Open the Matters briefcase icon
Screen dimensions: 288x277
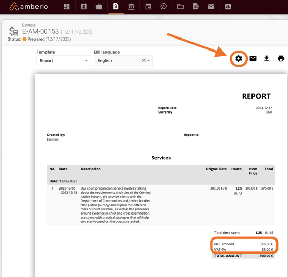[99, 7]
